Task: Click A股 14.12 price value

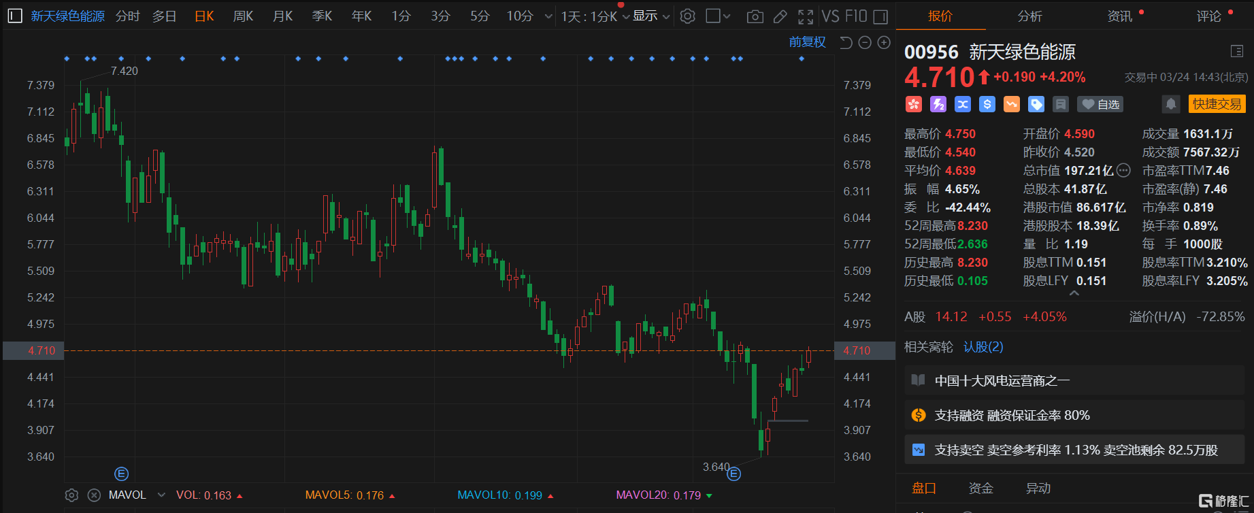Action: 951,316
